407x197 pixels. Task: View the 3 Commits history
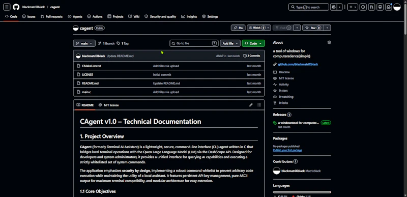click(251, 56)
